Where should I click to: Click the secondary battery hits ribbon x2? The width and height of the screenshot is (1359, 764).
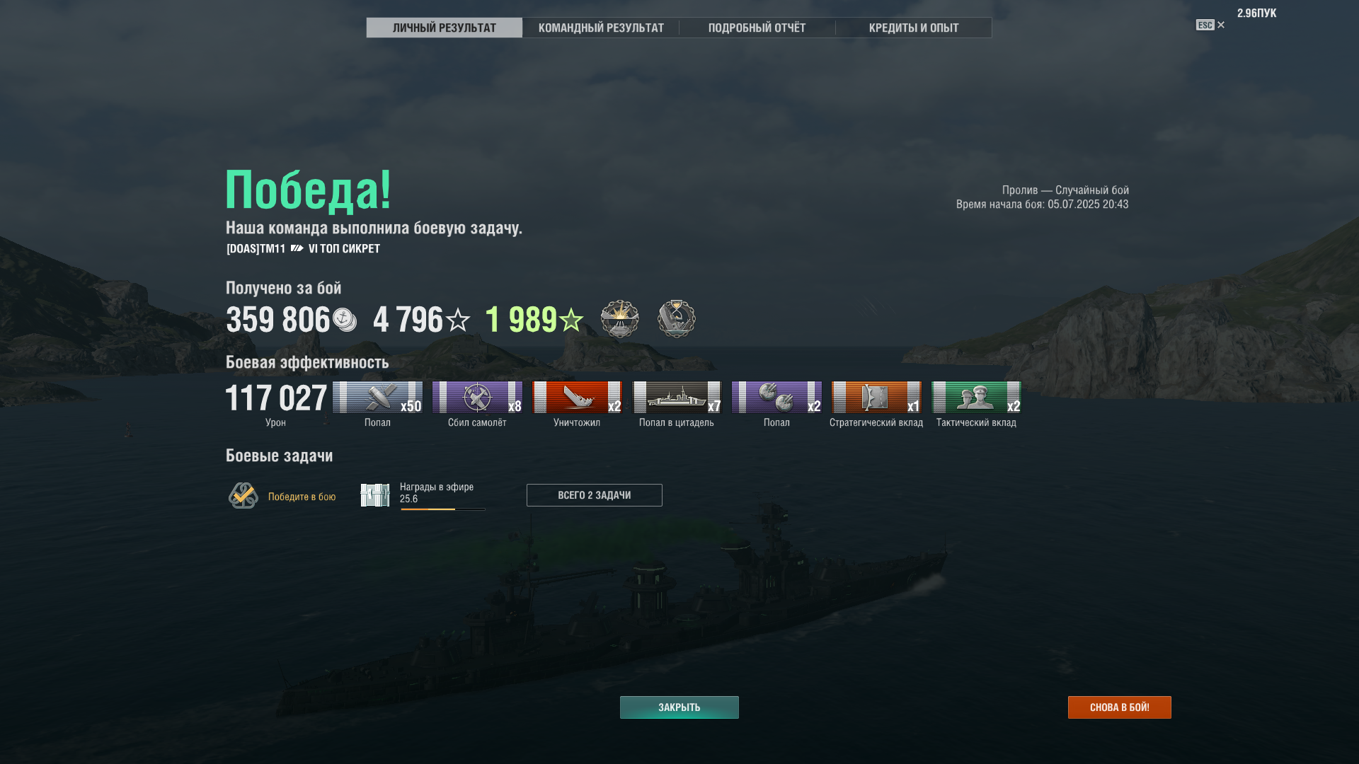click(x=776, y=397)
